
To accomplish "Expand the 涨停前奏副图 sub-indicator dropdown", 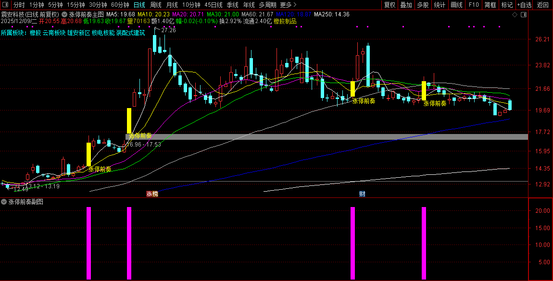I will click(x=4, y=202).
